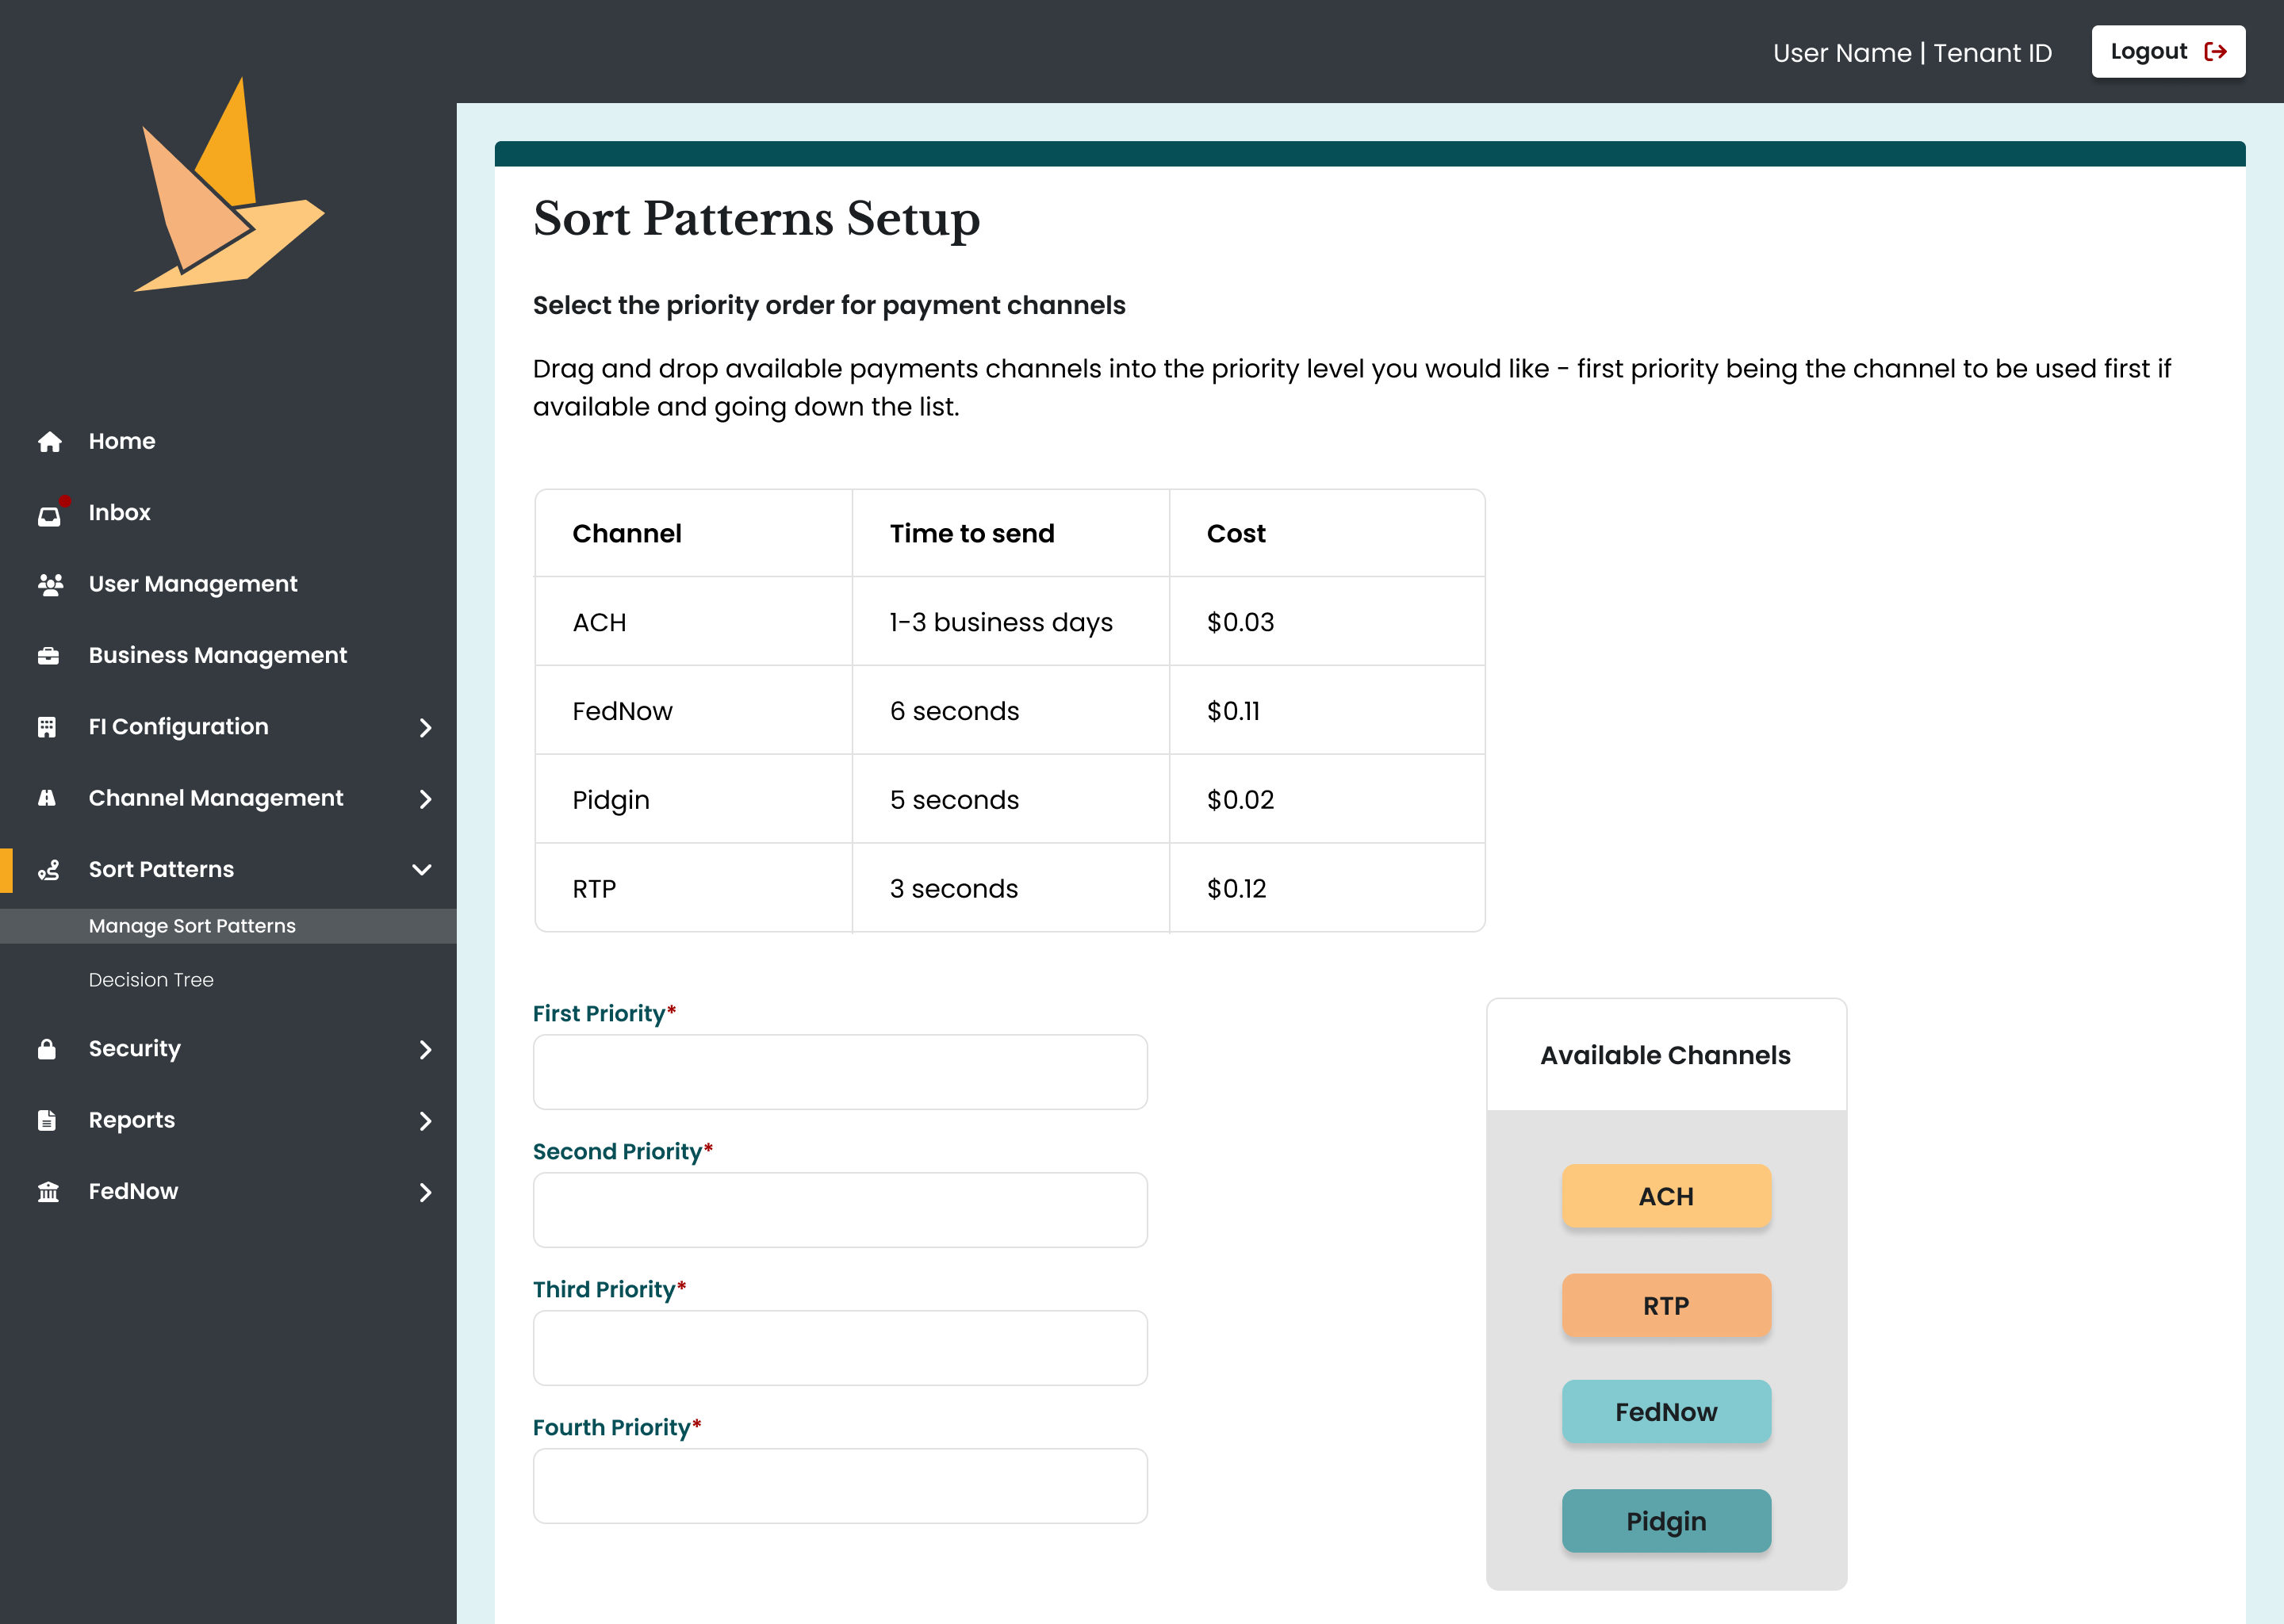
Task: Select the teal Pidgin channel chip
Action: pyautogui.click(x=1665, y=1521)
